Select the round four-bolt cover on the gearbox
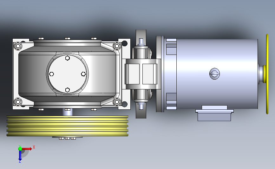Screen dimensions: 275x169 [67, 74]
